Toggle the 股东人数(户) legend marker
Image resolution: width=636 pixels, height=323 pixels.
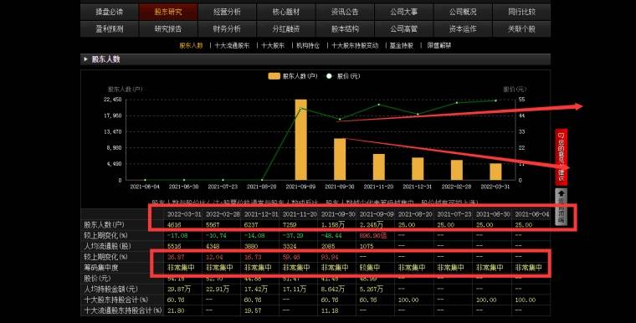pos(274,76)
